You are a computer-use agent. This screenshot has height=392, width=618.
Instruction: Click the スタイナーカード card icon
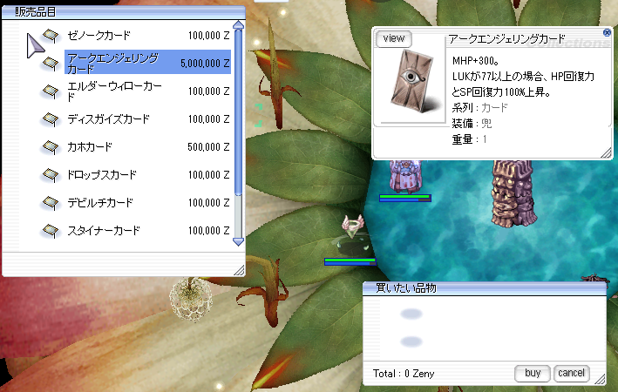coord(51,231)
